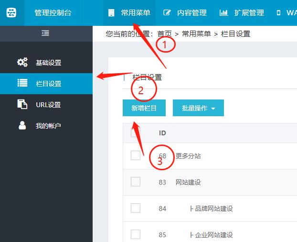This screenshot has height=242, width=297.
Task: Tick the checkbox for row 68 更多分站
Action: [136, 155]
